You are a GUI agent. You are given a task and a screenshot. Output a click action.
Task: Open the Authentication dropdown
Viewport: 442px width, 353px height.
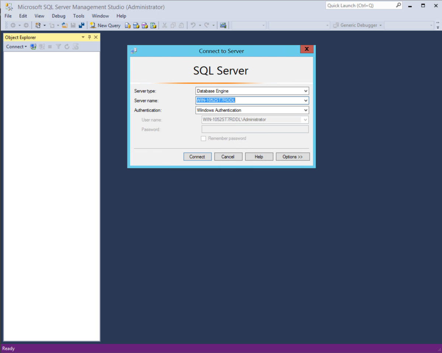coord(306,110)
